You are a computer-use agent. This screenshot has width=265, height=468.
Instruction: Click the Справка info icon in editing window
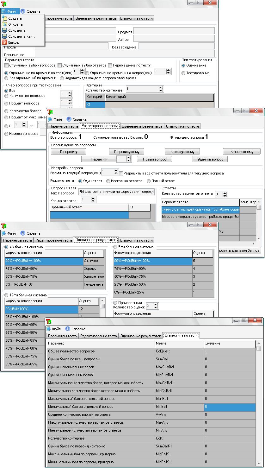(69, 119)
